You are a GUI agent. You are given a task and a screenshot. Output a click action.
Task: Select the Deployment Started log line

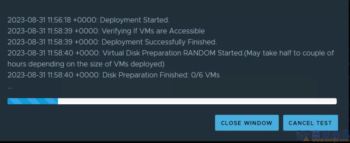click(x=89, y=20)
